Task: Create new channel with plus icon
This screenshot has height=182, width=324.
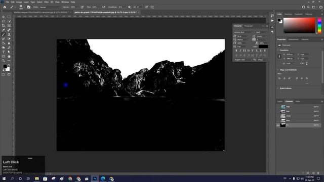Action: [x=313, y=173]
